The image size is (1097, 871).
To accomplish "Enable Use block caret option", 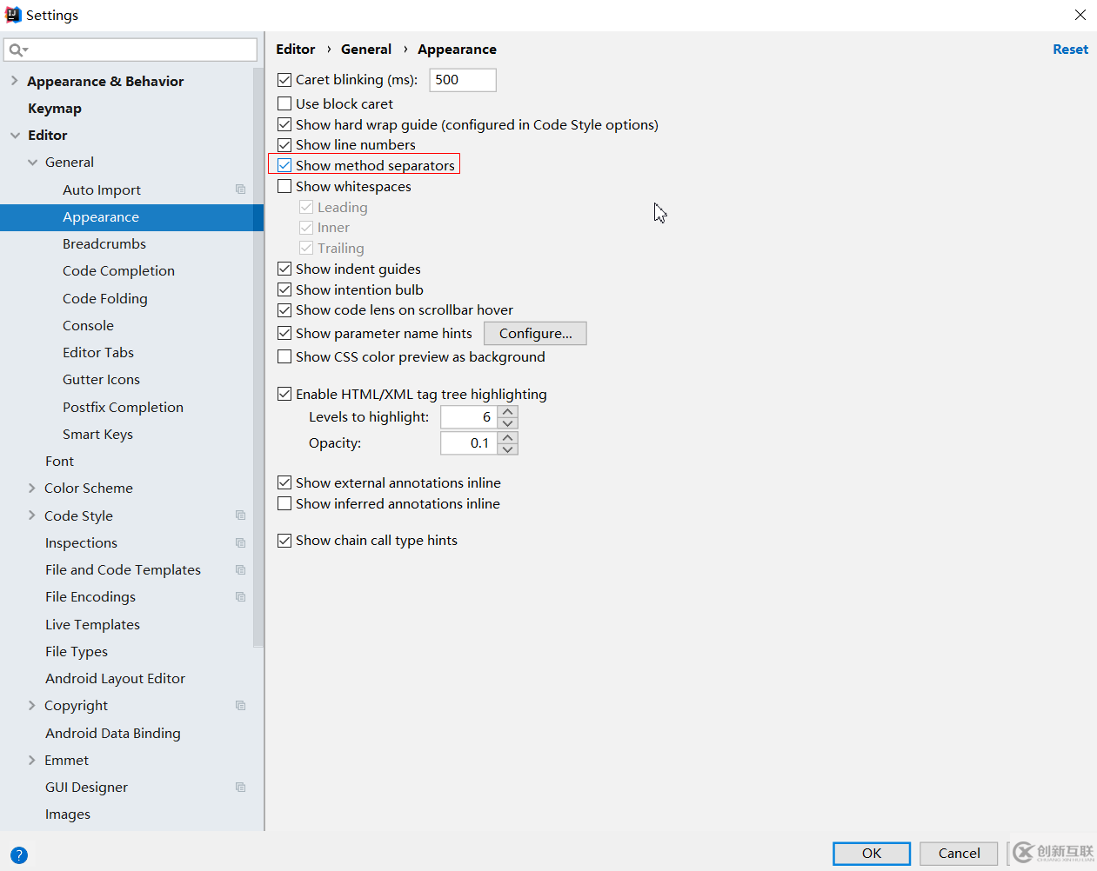I will click(285, 103).
